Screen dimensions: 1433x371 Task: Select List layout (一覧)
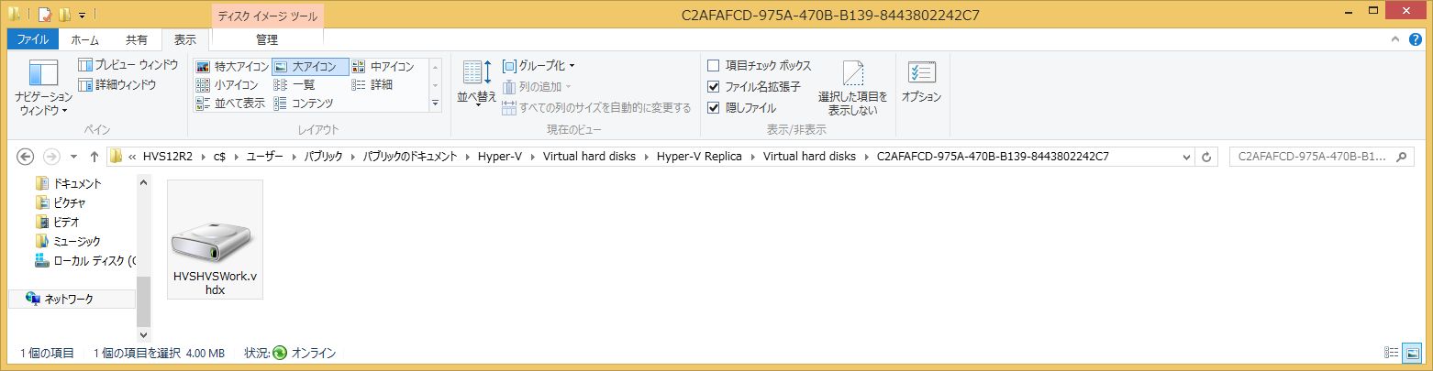tap(294, 84)
